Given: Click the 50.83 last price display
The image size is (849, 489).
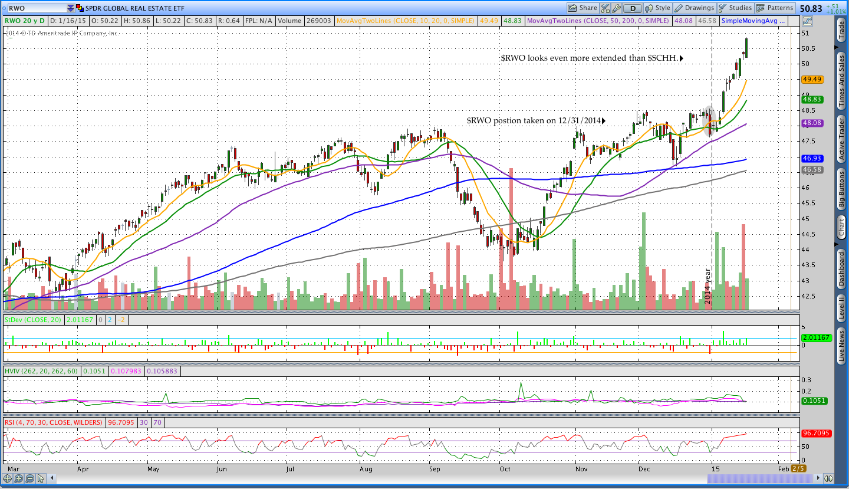Looking at the screenshot, I should pyautogui.click(x=811, y=8).
